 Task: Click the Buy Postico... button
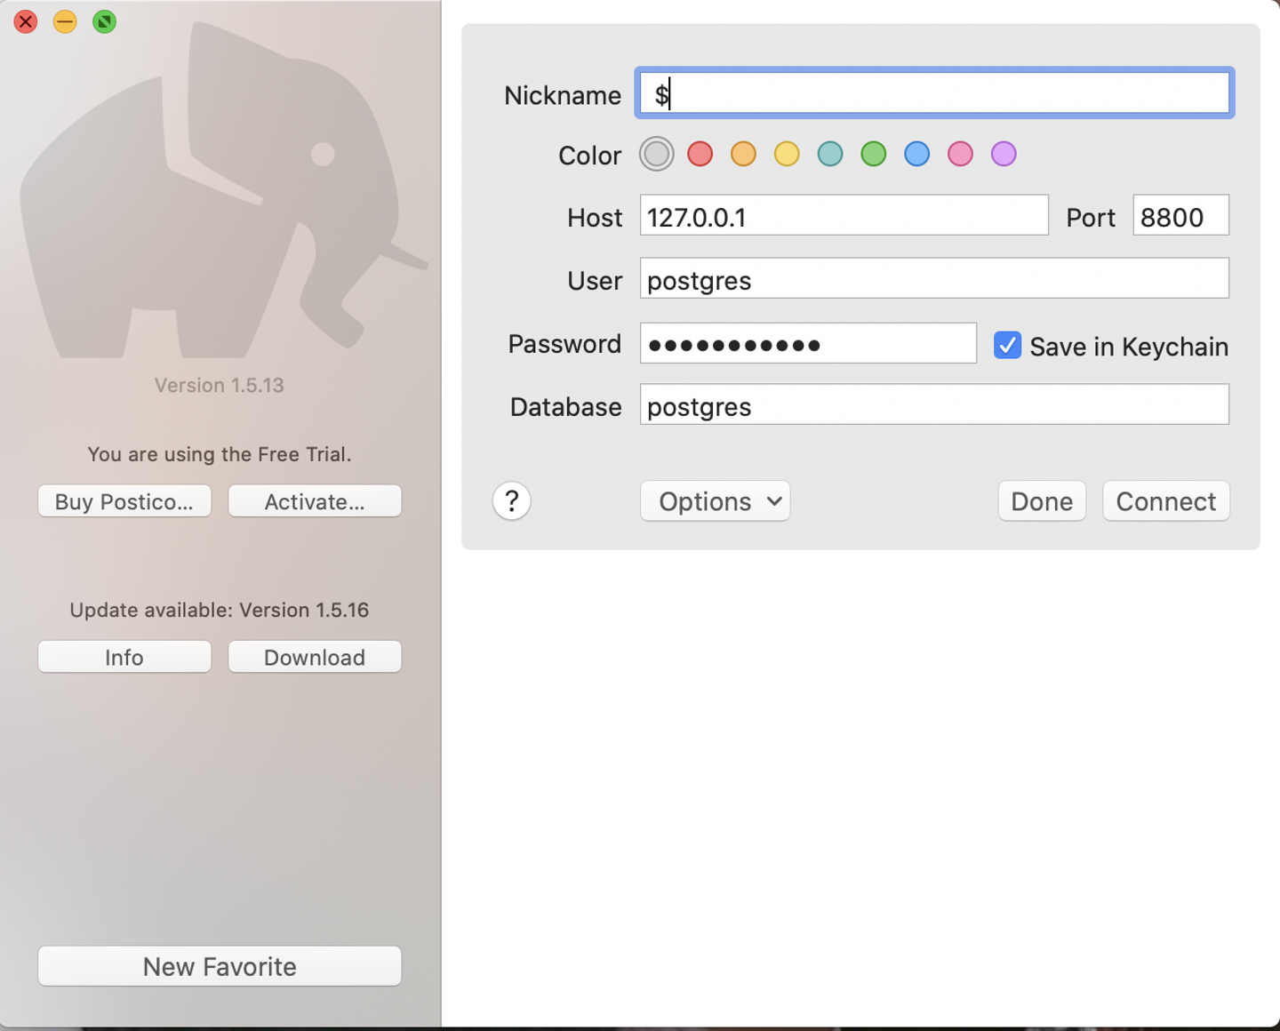click(124, 501)
